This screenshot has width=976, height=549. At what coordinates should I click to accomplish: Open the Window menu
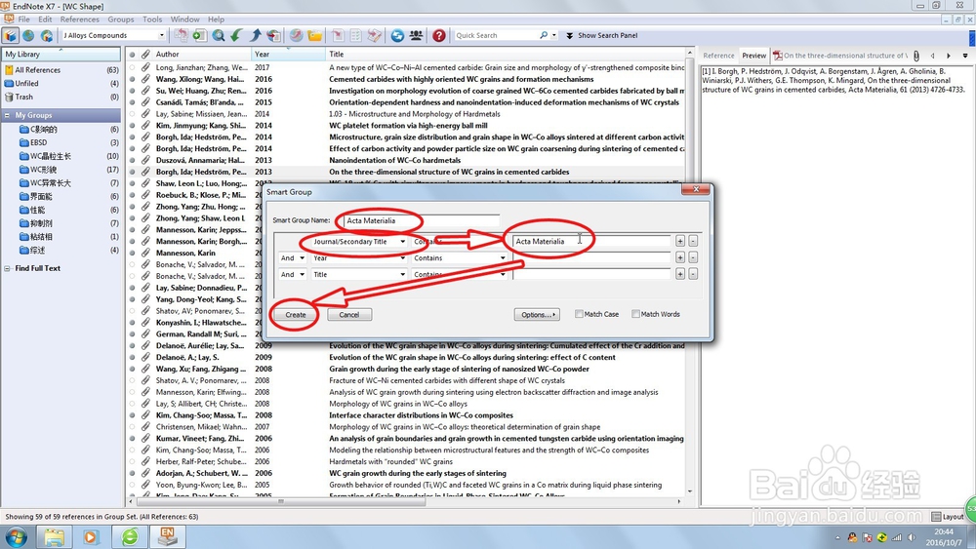click(x=184, y=20)
